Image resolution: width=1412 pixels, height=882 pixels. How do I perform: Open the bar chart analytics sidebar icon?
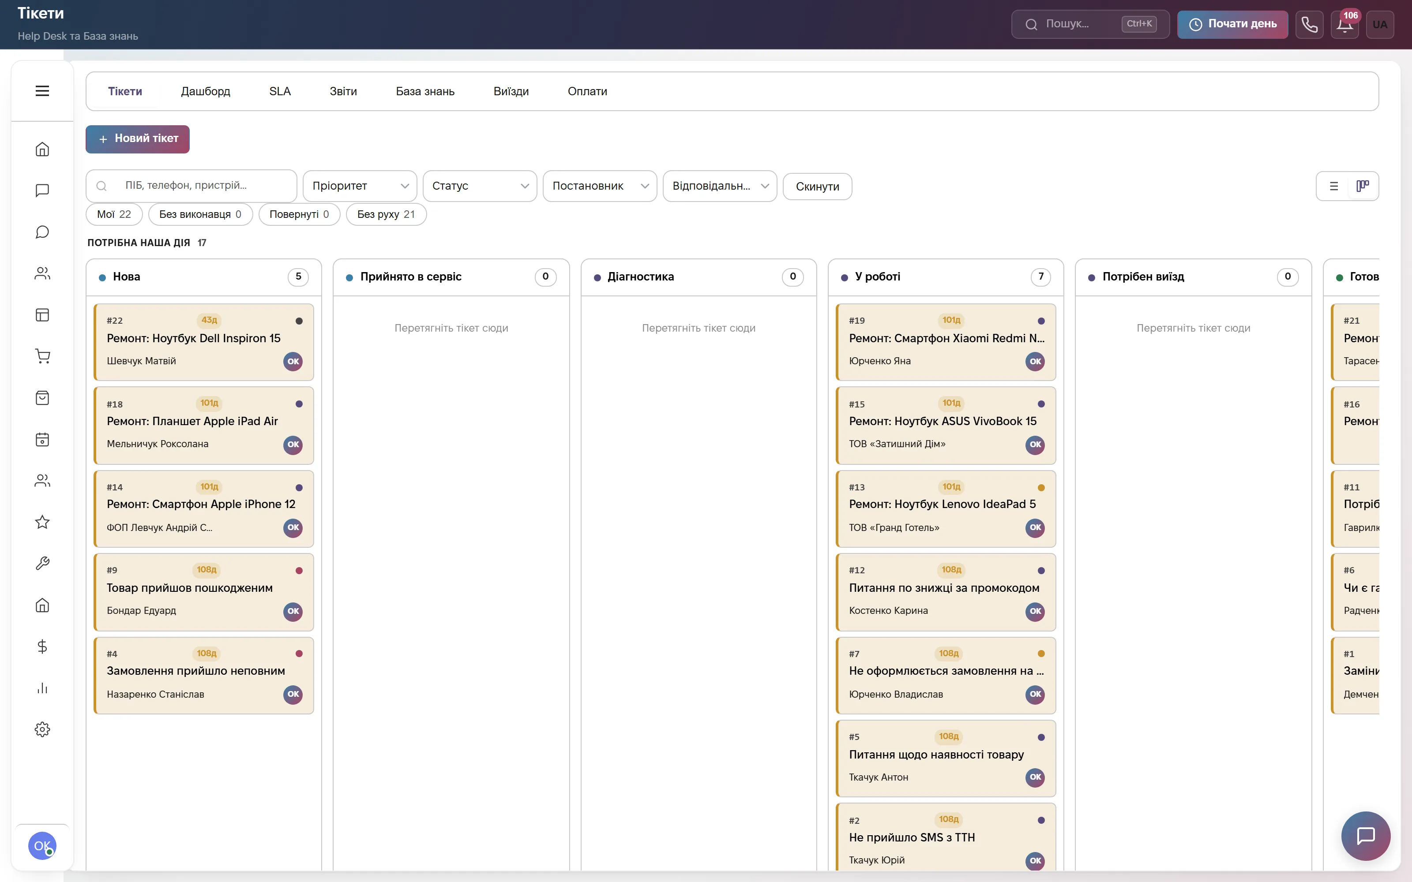click(42, 688)
